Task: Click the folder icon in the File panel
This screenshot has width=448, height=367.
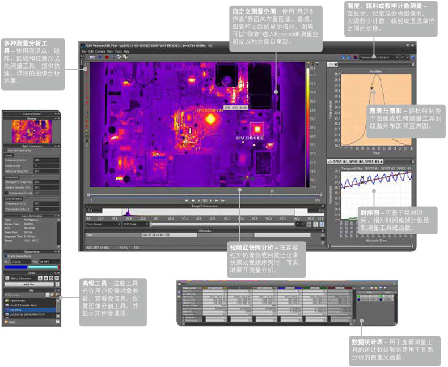Action: click(x=52, y=295)
